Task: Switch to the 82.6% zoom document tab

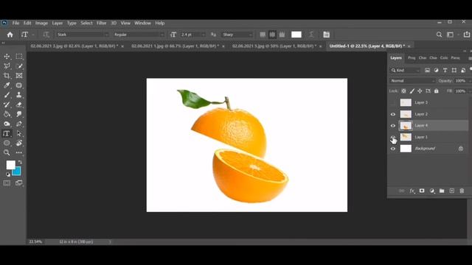Action: point(74,46)
